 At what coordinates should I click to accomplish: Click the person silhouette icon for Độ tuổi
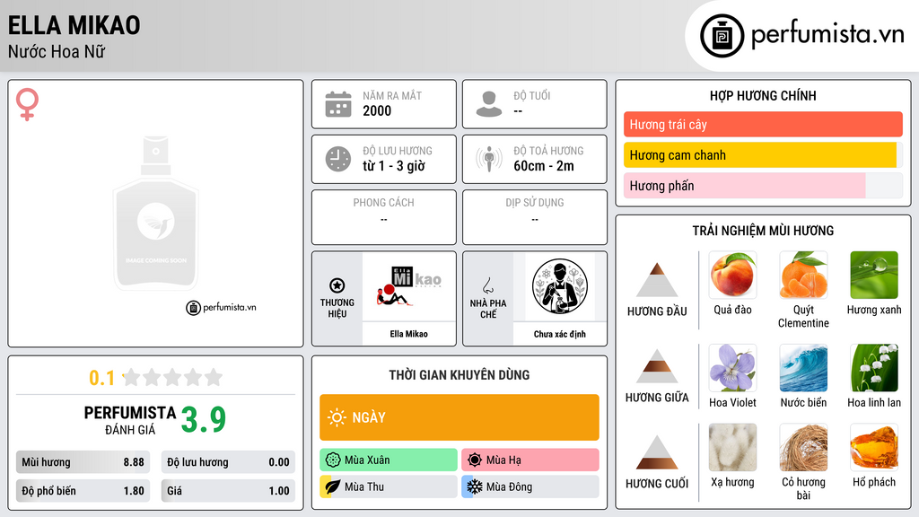[x=489, y=104]
